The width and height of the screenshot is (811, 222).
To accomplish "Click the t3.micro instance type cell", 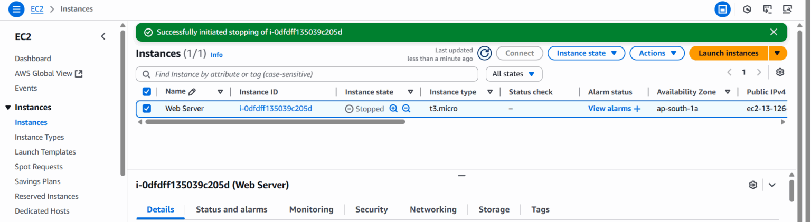I will click(x=444, y=109).
